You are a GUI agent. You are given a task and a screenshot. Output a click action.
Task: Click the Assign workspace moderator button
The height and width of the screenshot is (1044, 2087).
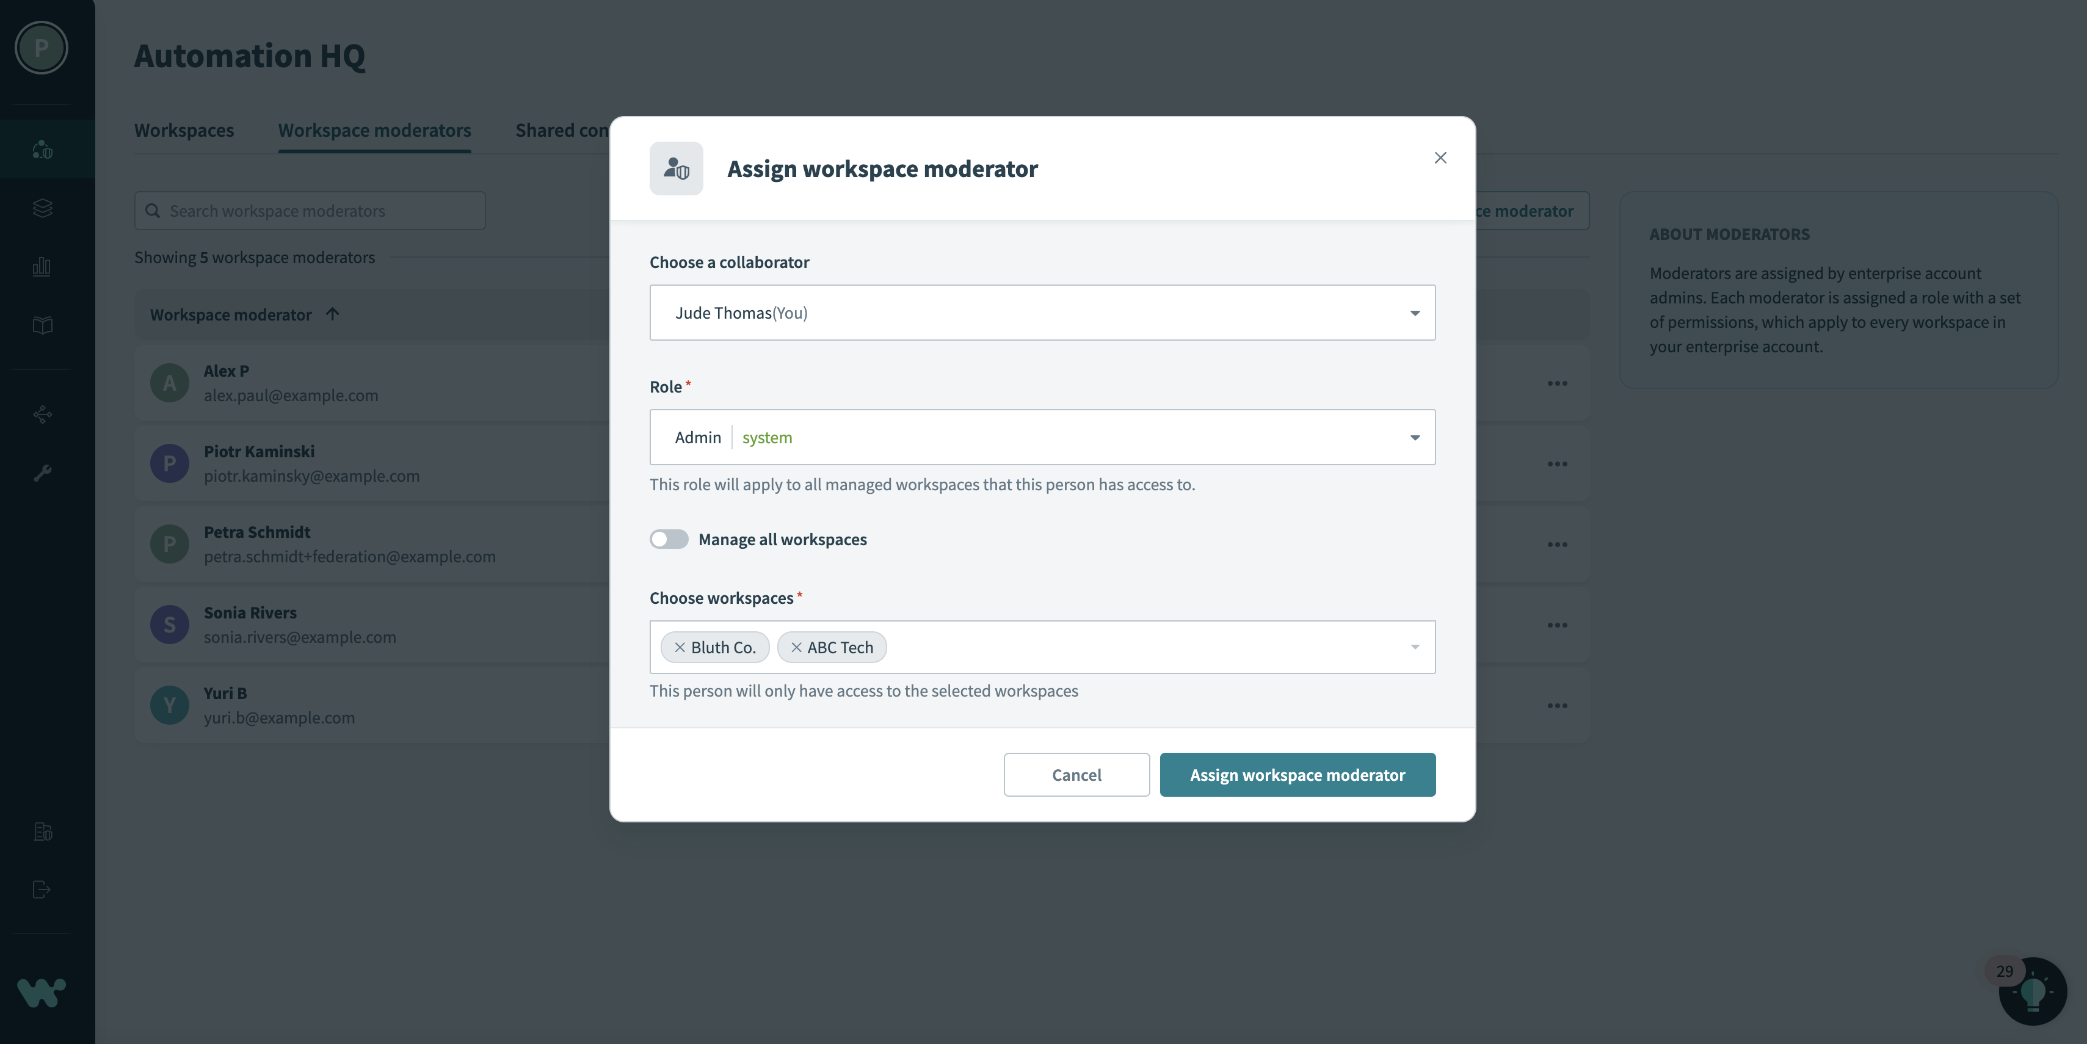click(x=1296, y=774)
